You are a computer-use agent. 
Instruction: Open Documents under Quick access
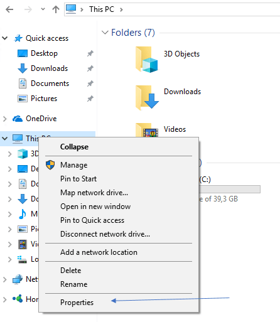pos(50,83)
